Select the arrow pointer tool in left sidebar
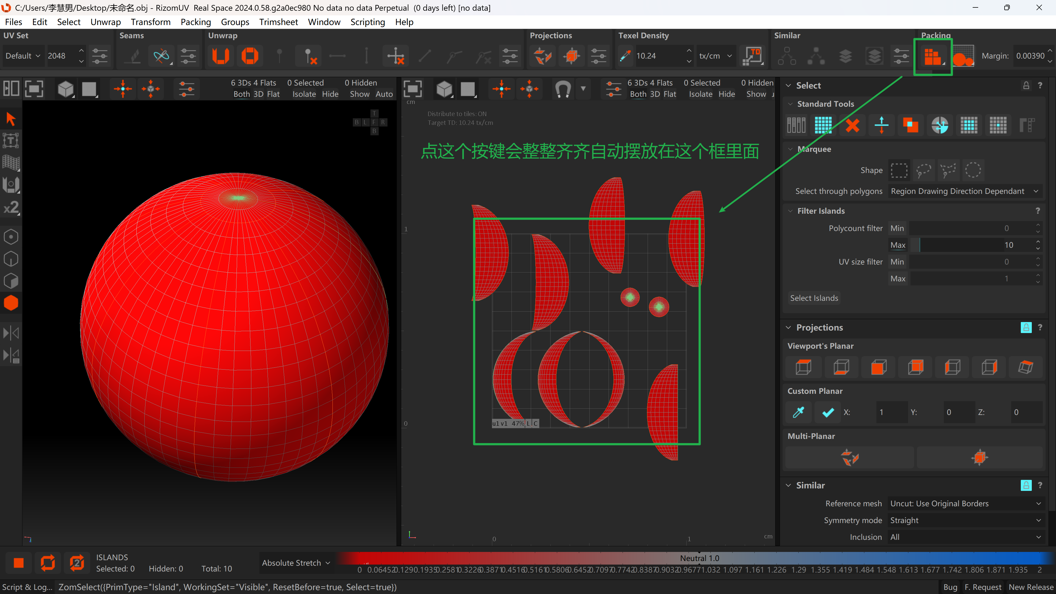The height and width of the screenshot is (594, 1056). click(x=11, y=119)
